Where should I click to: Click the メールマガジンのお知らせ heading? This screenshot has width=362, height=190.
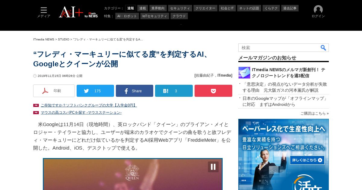tap(267, 58)
